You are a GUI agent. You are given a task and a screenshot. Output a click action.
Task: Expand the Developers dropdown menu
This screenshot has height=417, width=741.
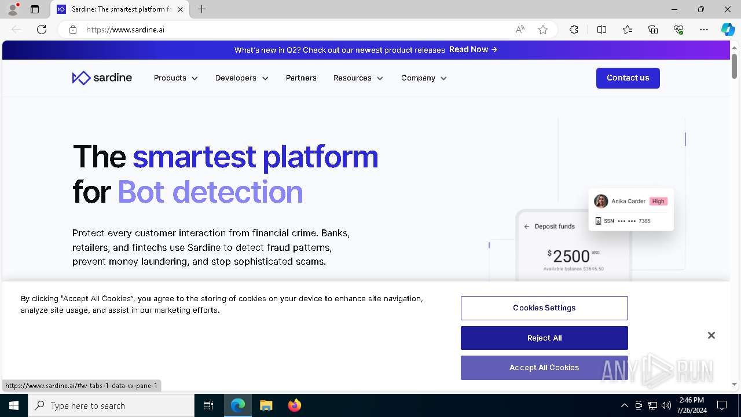pos(241,78)
